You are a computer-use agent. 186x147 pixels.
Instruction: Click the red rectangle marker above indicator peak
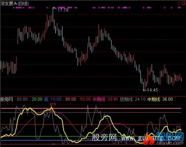53,104
